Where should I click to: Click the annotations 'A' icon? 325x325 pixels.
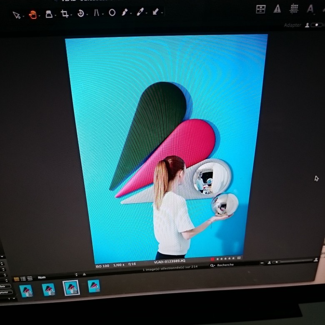coord(310,9)
